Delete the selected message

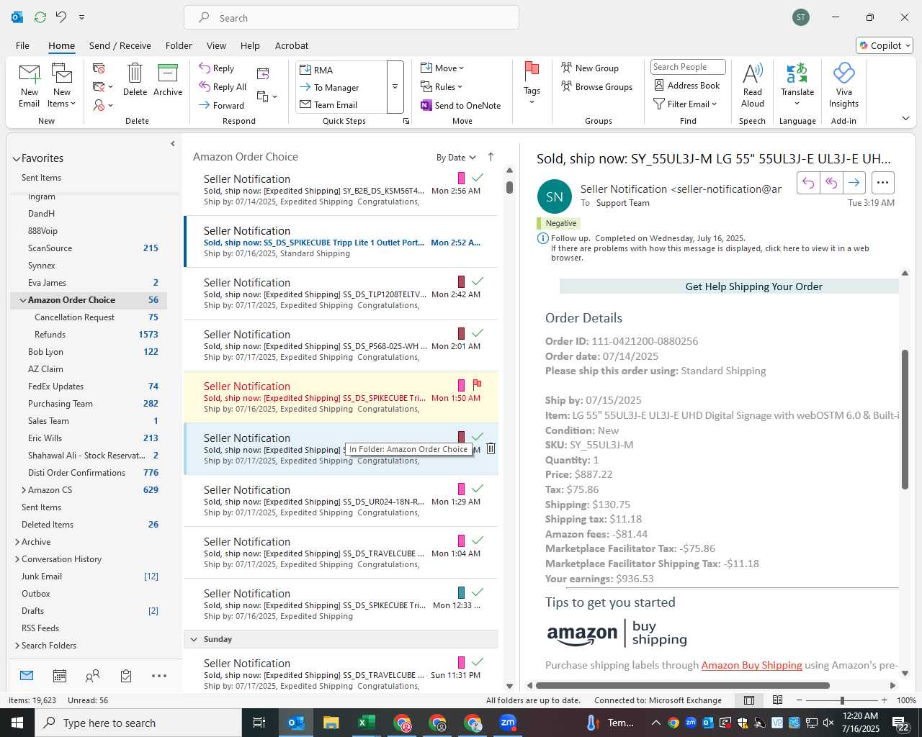135,80
